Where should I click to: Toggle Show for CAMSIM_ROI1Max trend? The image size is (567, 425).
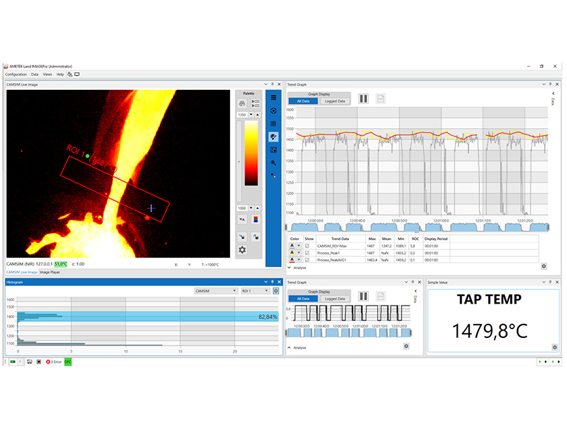tap(306, 246)
